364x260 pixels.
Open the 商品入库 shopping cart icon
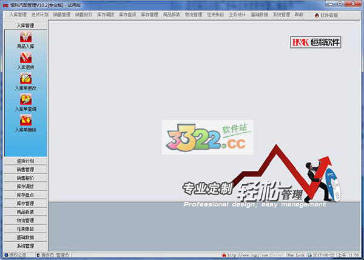25,37
